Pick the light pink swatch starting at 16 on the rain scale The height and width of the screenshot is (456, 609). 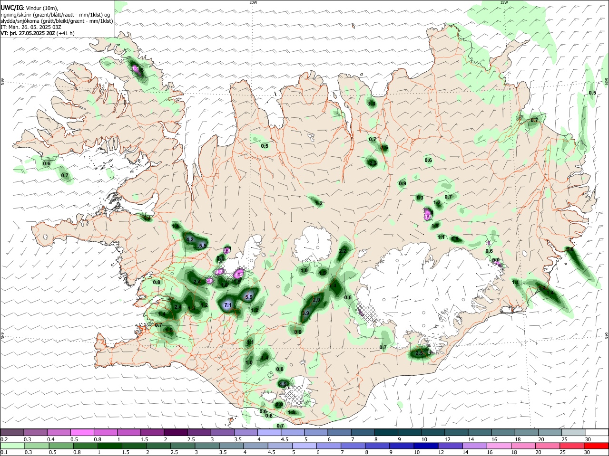point(499,446)
